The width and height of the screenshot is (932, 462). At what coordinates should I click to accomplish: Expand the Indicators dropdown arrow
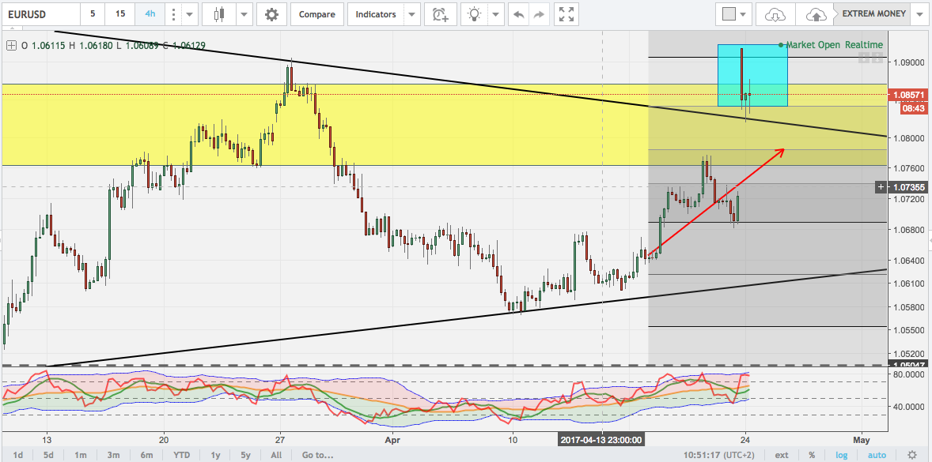411,14
